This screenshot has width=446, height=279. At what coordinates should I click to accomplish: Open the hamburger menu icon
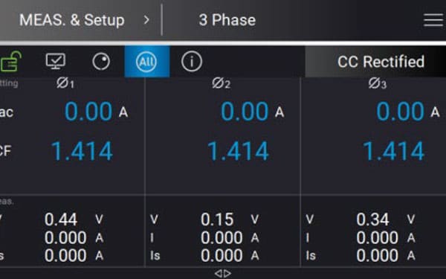pos(433,20)
